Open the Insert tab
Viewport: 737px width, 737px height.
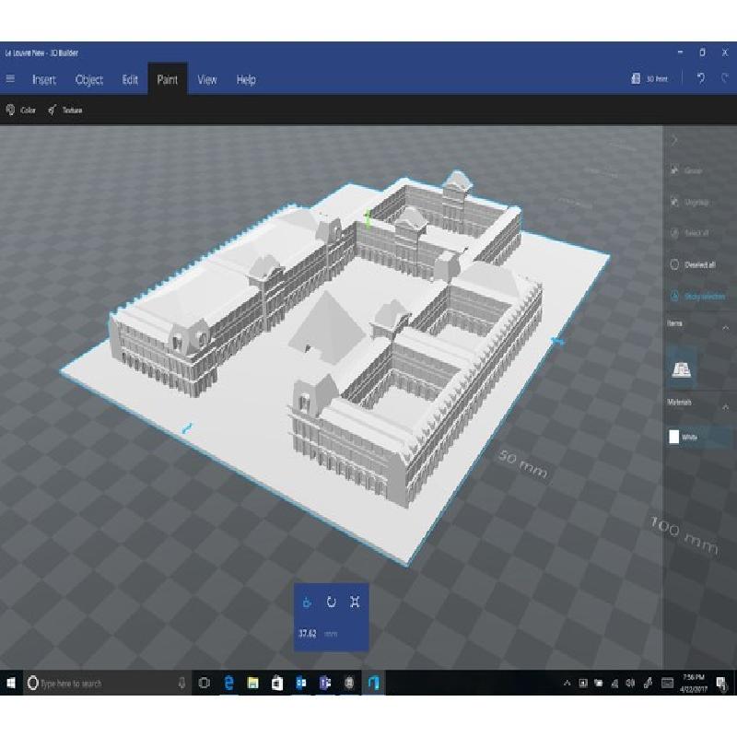point(44,80)
